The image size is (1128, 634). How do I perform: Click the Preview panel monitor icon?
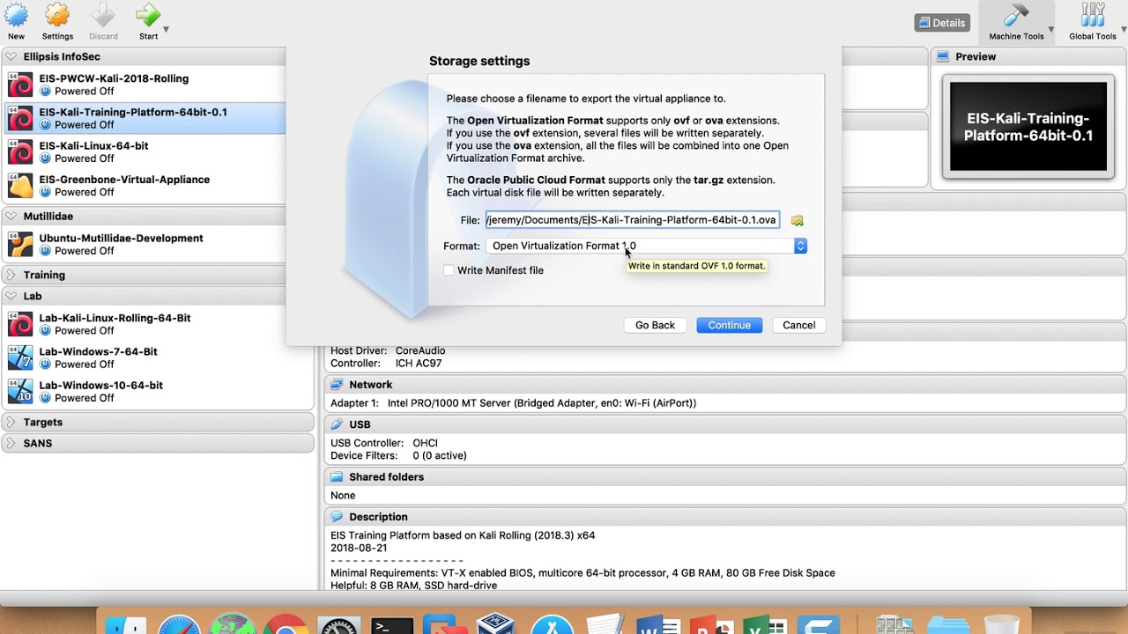point(943,56)
